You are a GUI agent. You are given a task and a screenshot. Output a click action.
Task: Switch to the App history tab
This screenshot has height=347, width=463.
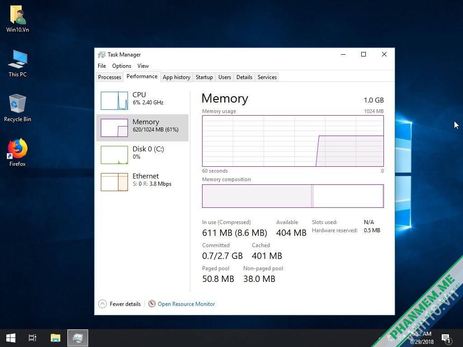click(177, 77)
